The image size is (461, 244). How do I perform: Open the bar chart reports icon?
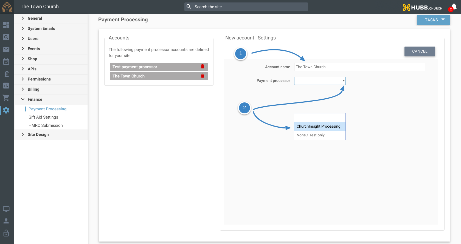tap(6, 86)
